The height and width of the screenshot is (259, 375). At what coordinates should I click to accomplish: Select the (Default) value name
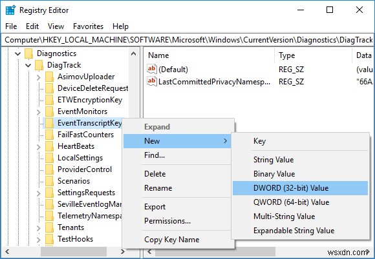(x=173, y=70)
